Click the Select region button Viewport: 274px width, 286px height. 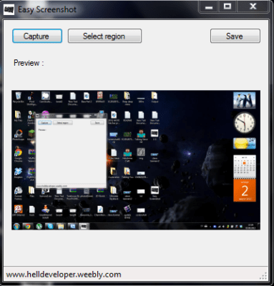tap(104, 36)
